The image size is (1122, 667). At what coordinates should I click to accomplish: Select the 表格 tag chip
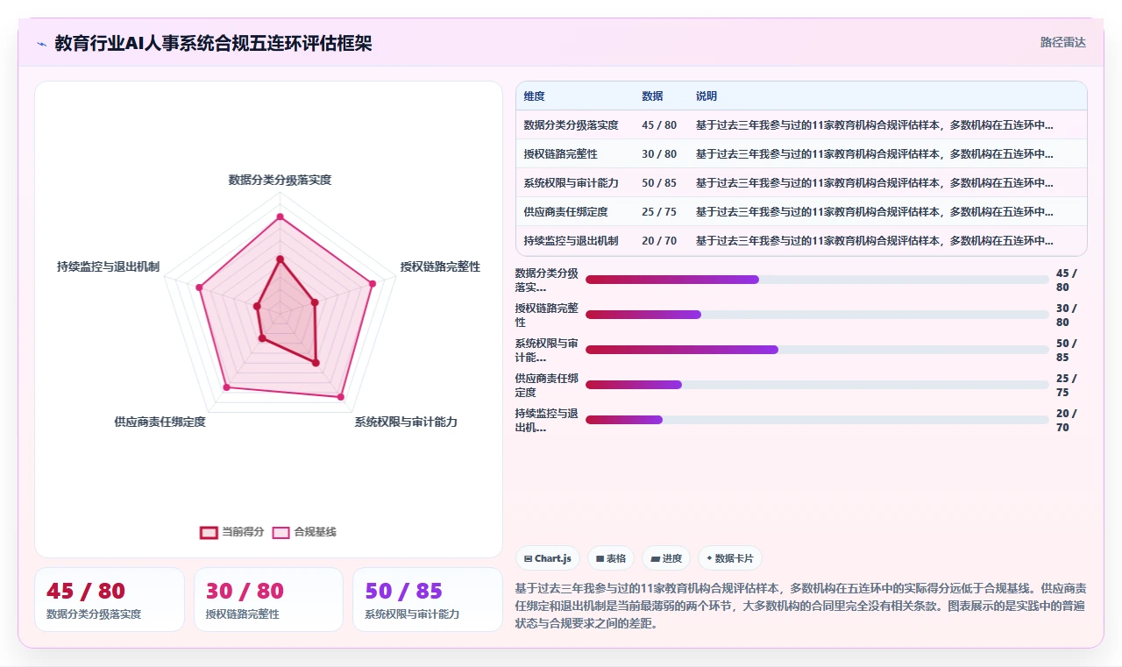coord(611,558)
